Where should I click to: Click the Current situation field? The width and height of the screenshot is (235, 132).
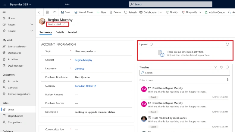[x=76, y=130]
